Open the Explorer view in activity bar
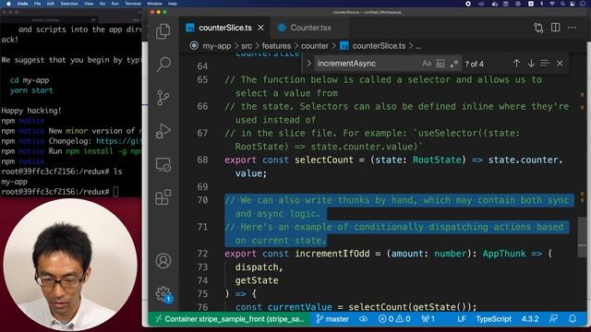 click(x=163, y=31)
